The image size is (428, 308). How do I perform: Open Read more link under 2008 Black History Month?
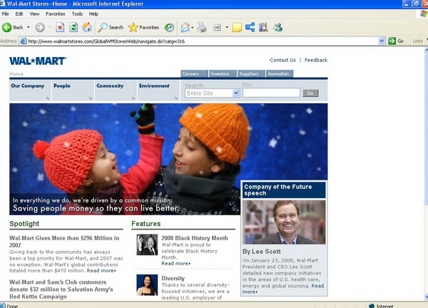pyautogui.click(x=176, y=264)
